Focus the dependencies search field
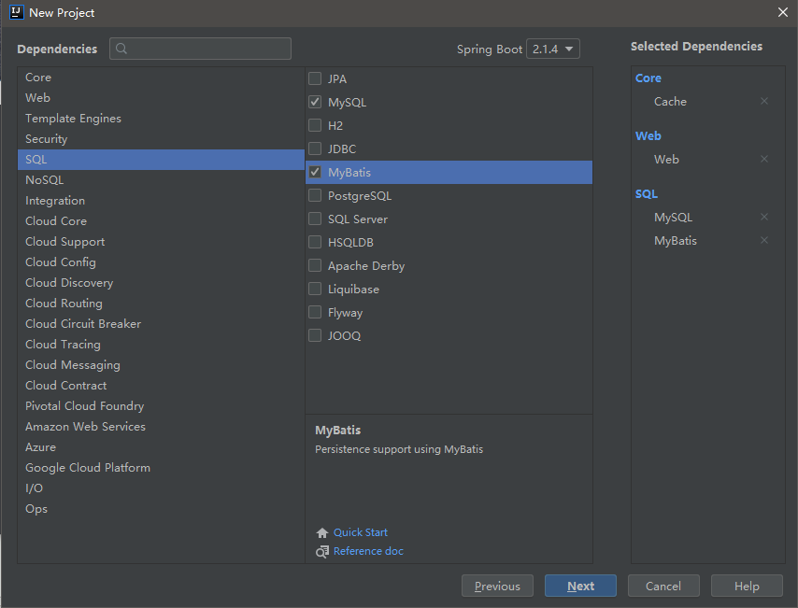Viewport: 798px width, 608px height. [201, 49]
